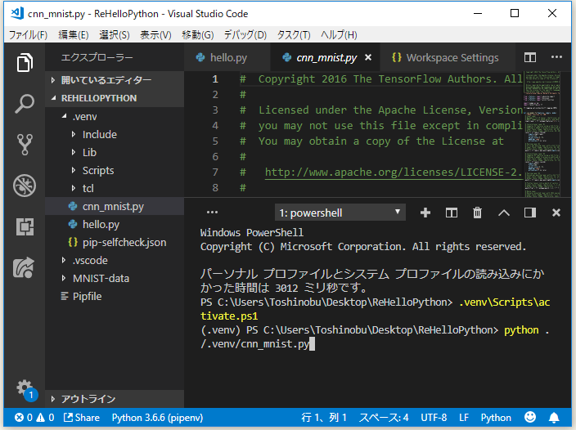Collapse the .venv folder

coord(115,116)
